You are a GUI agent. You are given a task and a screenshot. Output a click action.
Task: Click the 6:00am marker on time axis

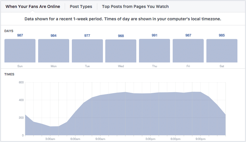tap(75, 138)
